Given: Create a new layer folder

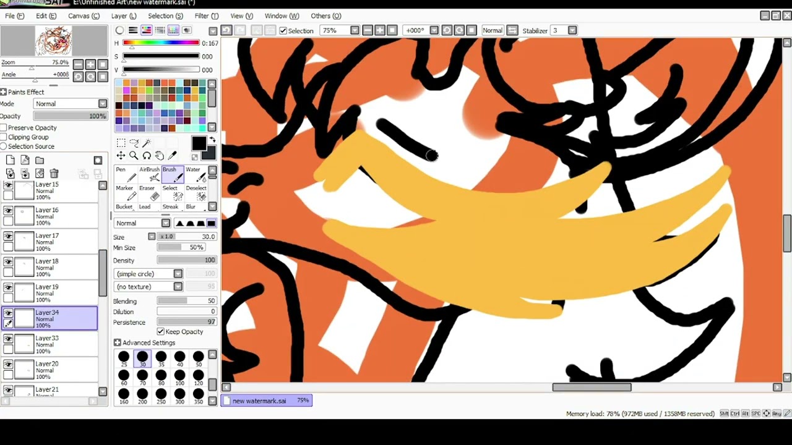Looking at the screenshot, I should (40, 161).
